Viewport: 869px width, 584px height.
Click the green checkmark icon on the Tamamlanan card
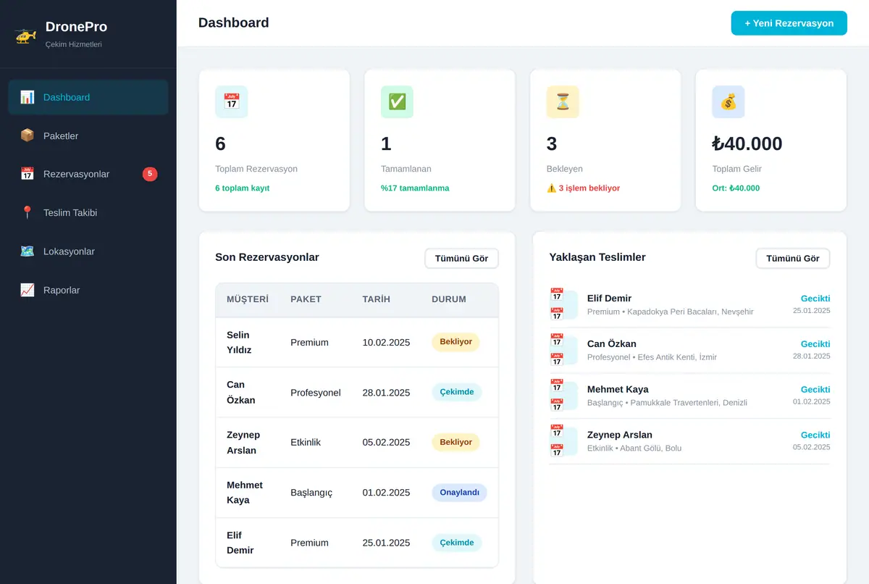(397, 102)
